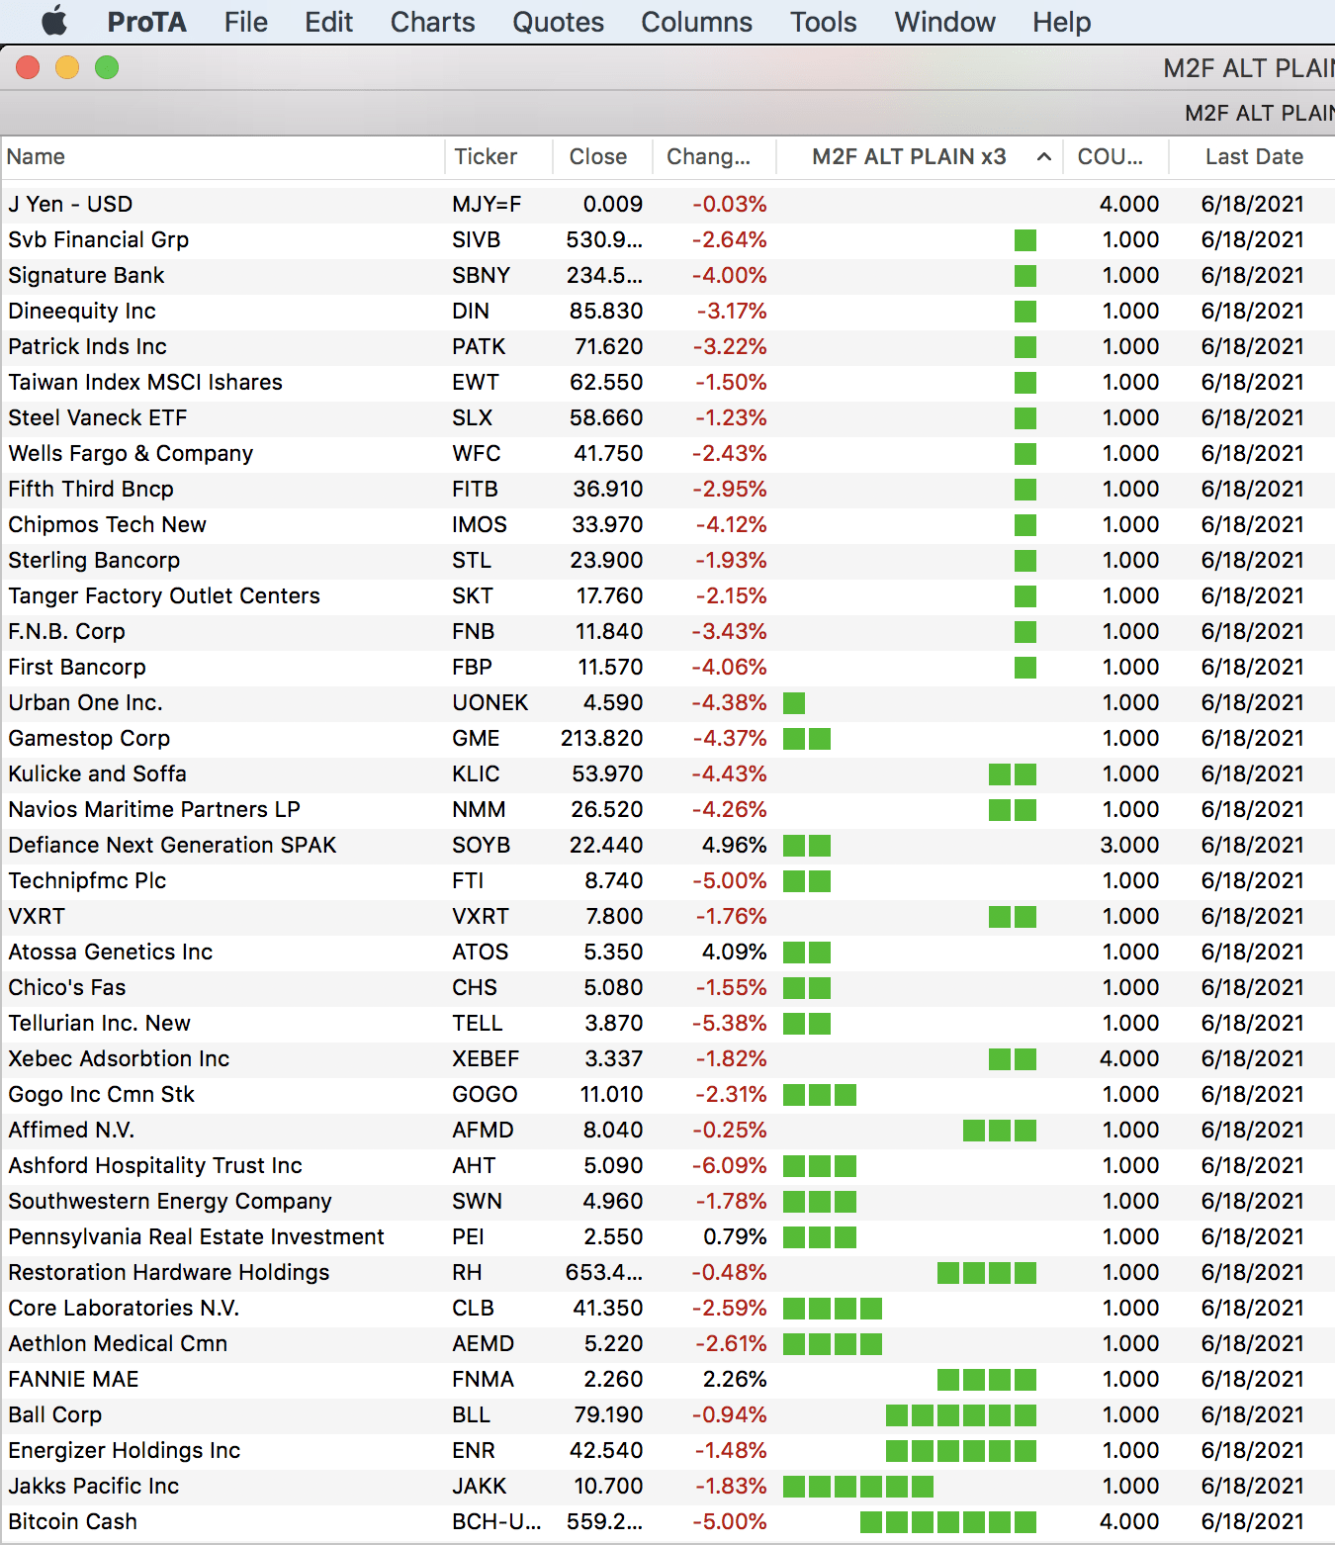The height and width of the screenshot is (1545, 1335).
Task: Select the Gamestop Corp row
Action: tap(667, 738)
